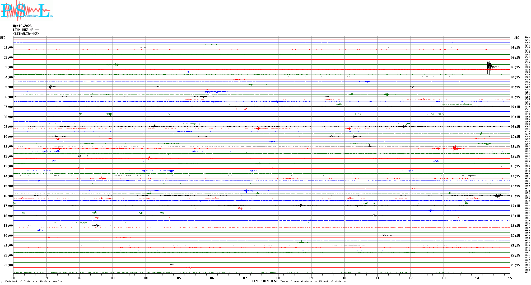The image size is (531, 285).
Task: Click minute marker 03 on bottom axis
Action: [x=113, y=278]
